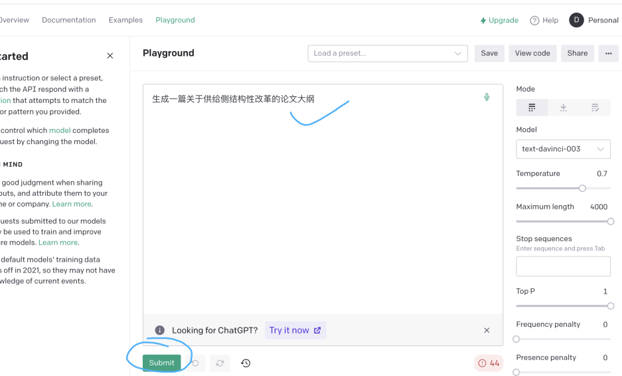This screenshot has height=376, width=622.
Task: Close the Get started side panel
Action: coord(110,56)
